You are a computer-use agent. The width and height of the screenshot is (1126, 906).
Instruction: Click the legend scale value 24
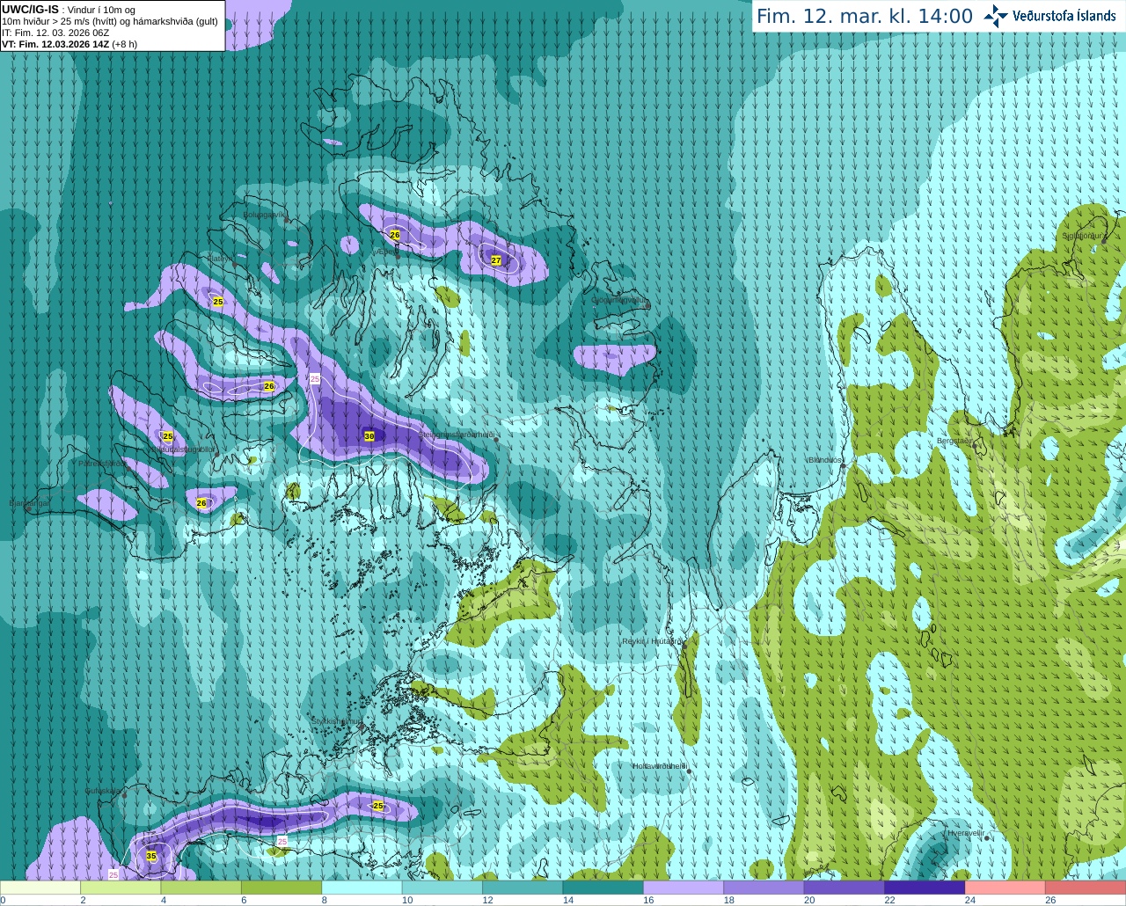(x=969, y=900)
